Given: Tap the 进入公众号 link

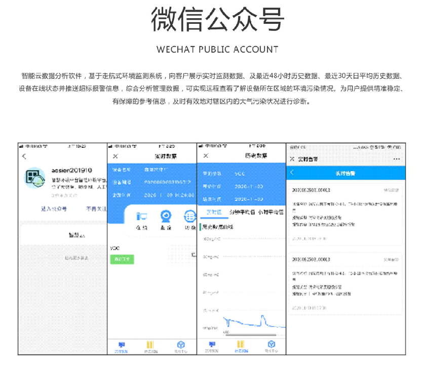Looking at the screenshot, I should click(x=54, y=209).
